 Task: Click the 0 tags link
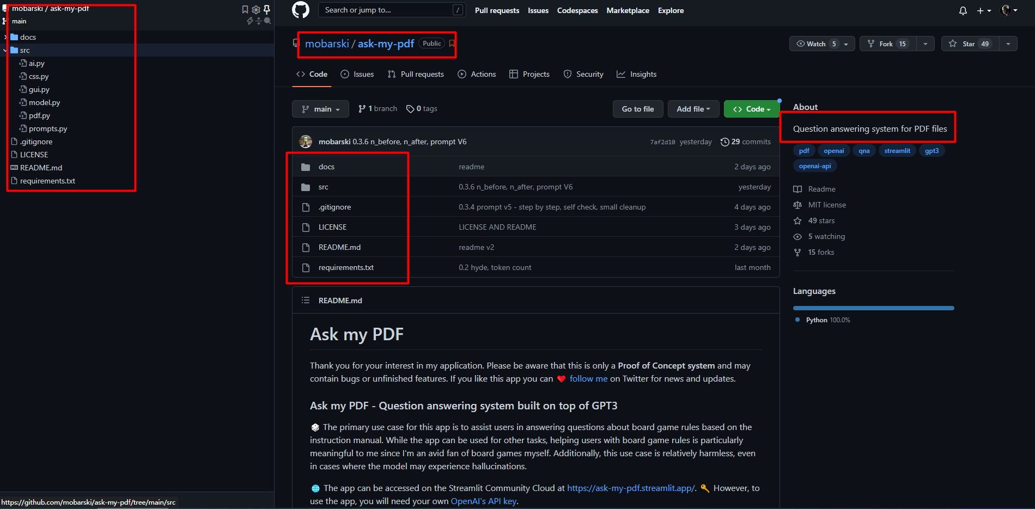point(422,109)
